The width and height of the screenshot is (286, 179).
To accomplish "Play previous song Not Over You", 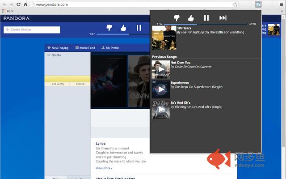I will coord(161,70).
